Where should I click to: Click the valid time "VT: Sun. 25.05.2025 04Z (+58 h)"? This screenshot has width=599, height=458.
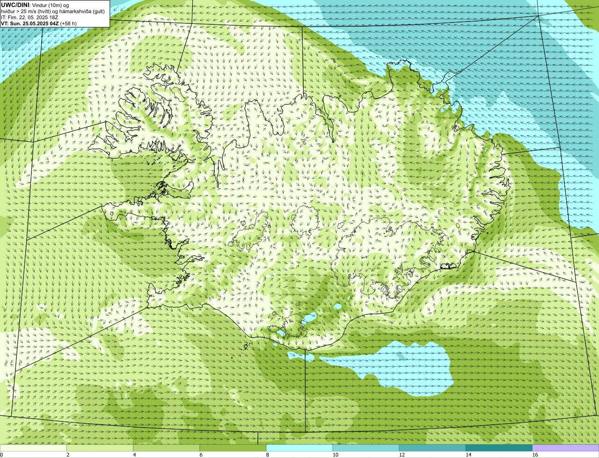coord(39,23)
